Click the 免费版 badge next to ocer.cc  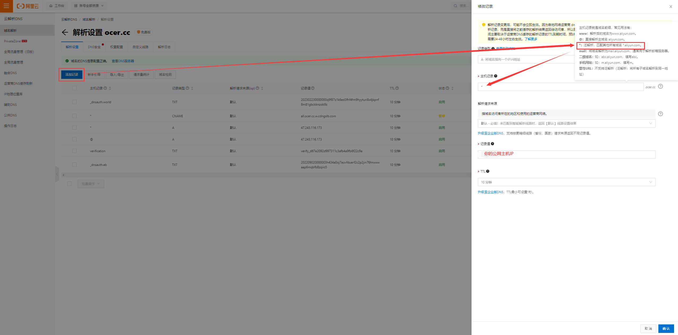(144, 32)
